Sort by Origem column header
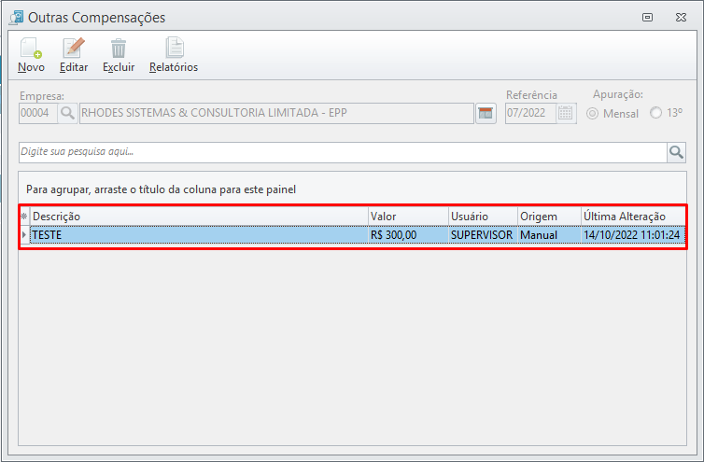704x462 pixels. click(x=549, y=217)
